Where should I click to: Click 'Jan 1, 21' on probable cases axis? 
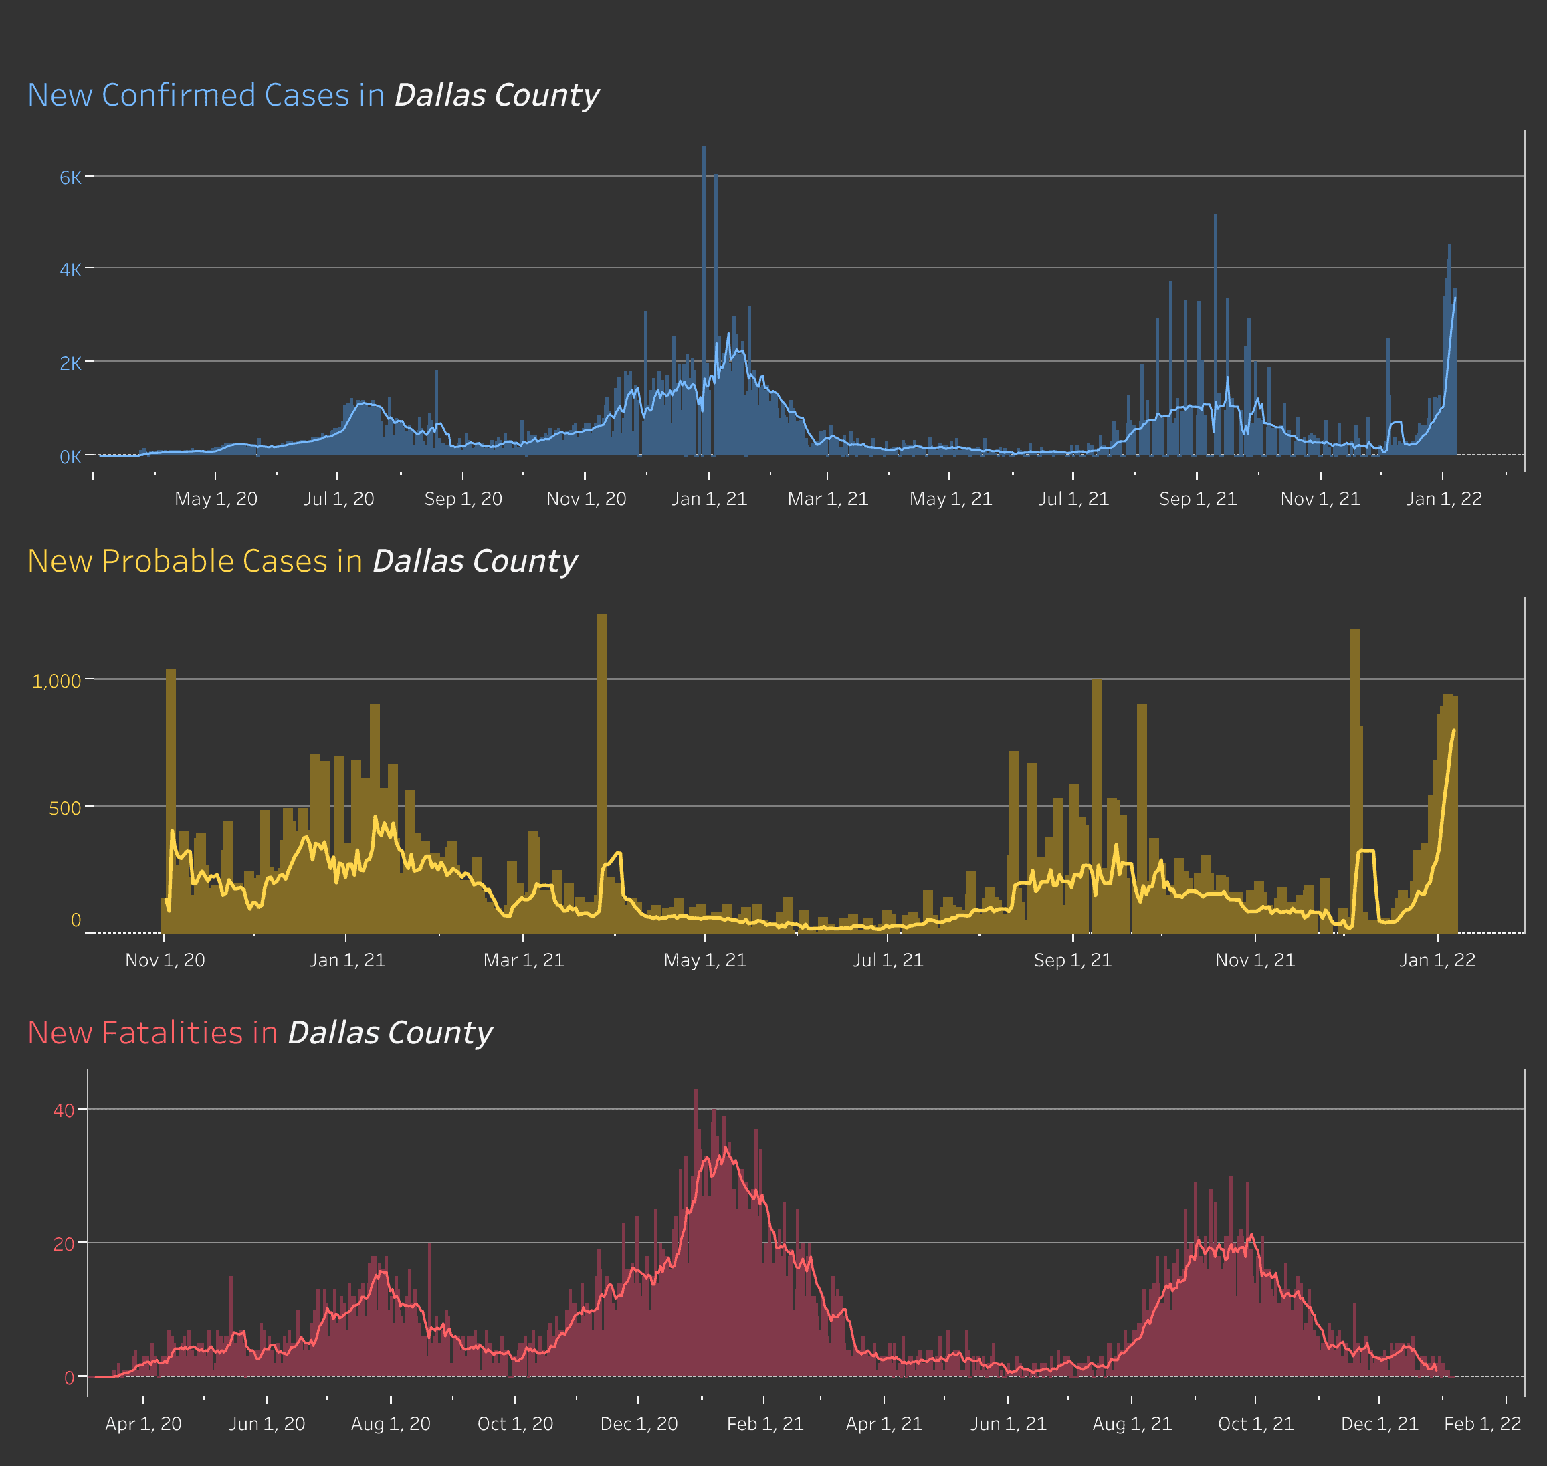pyautogui.click(x=347, y=960)
